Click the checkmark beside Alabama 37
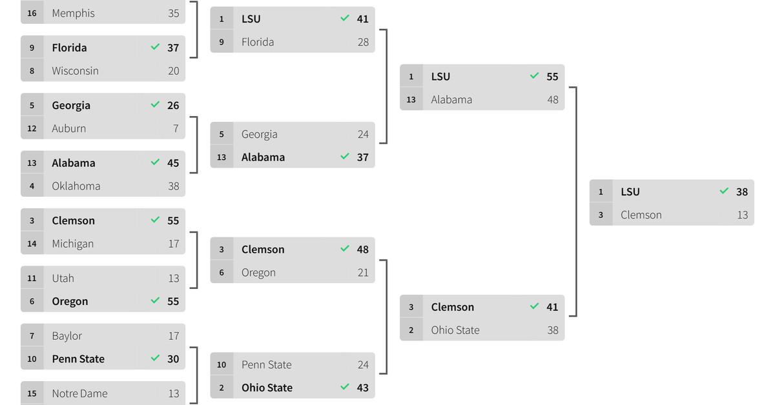This screenshot has width=775, height=405. pos(345,156)
